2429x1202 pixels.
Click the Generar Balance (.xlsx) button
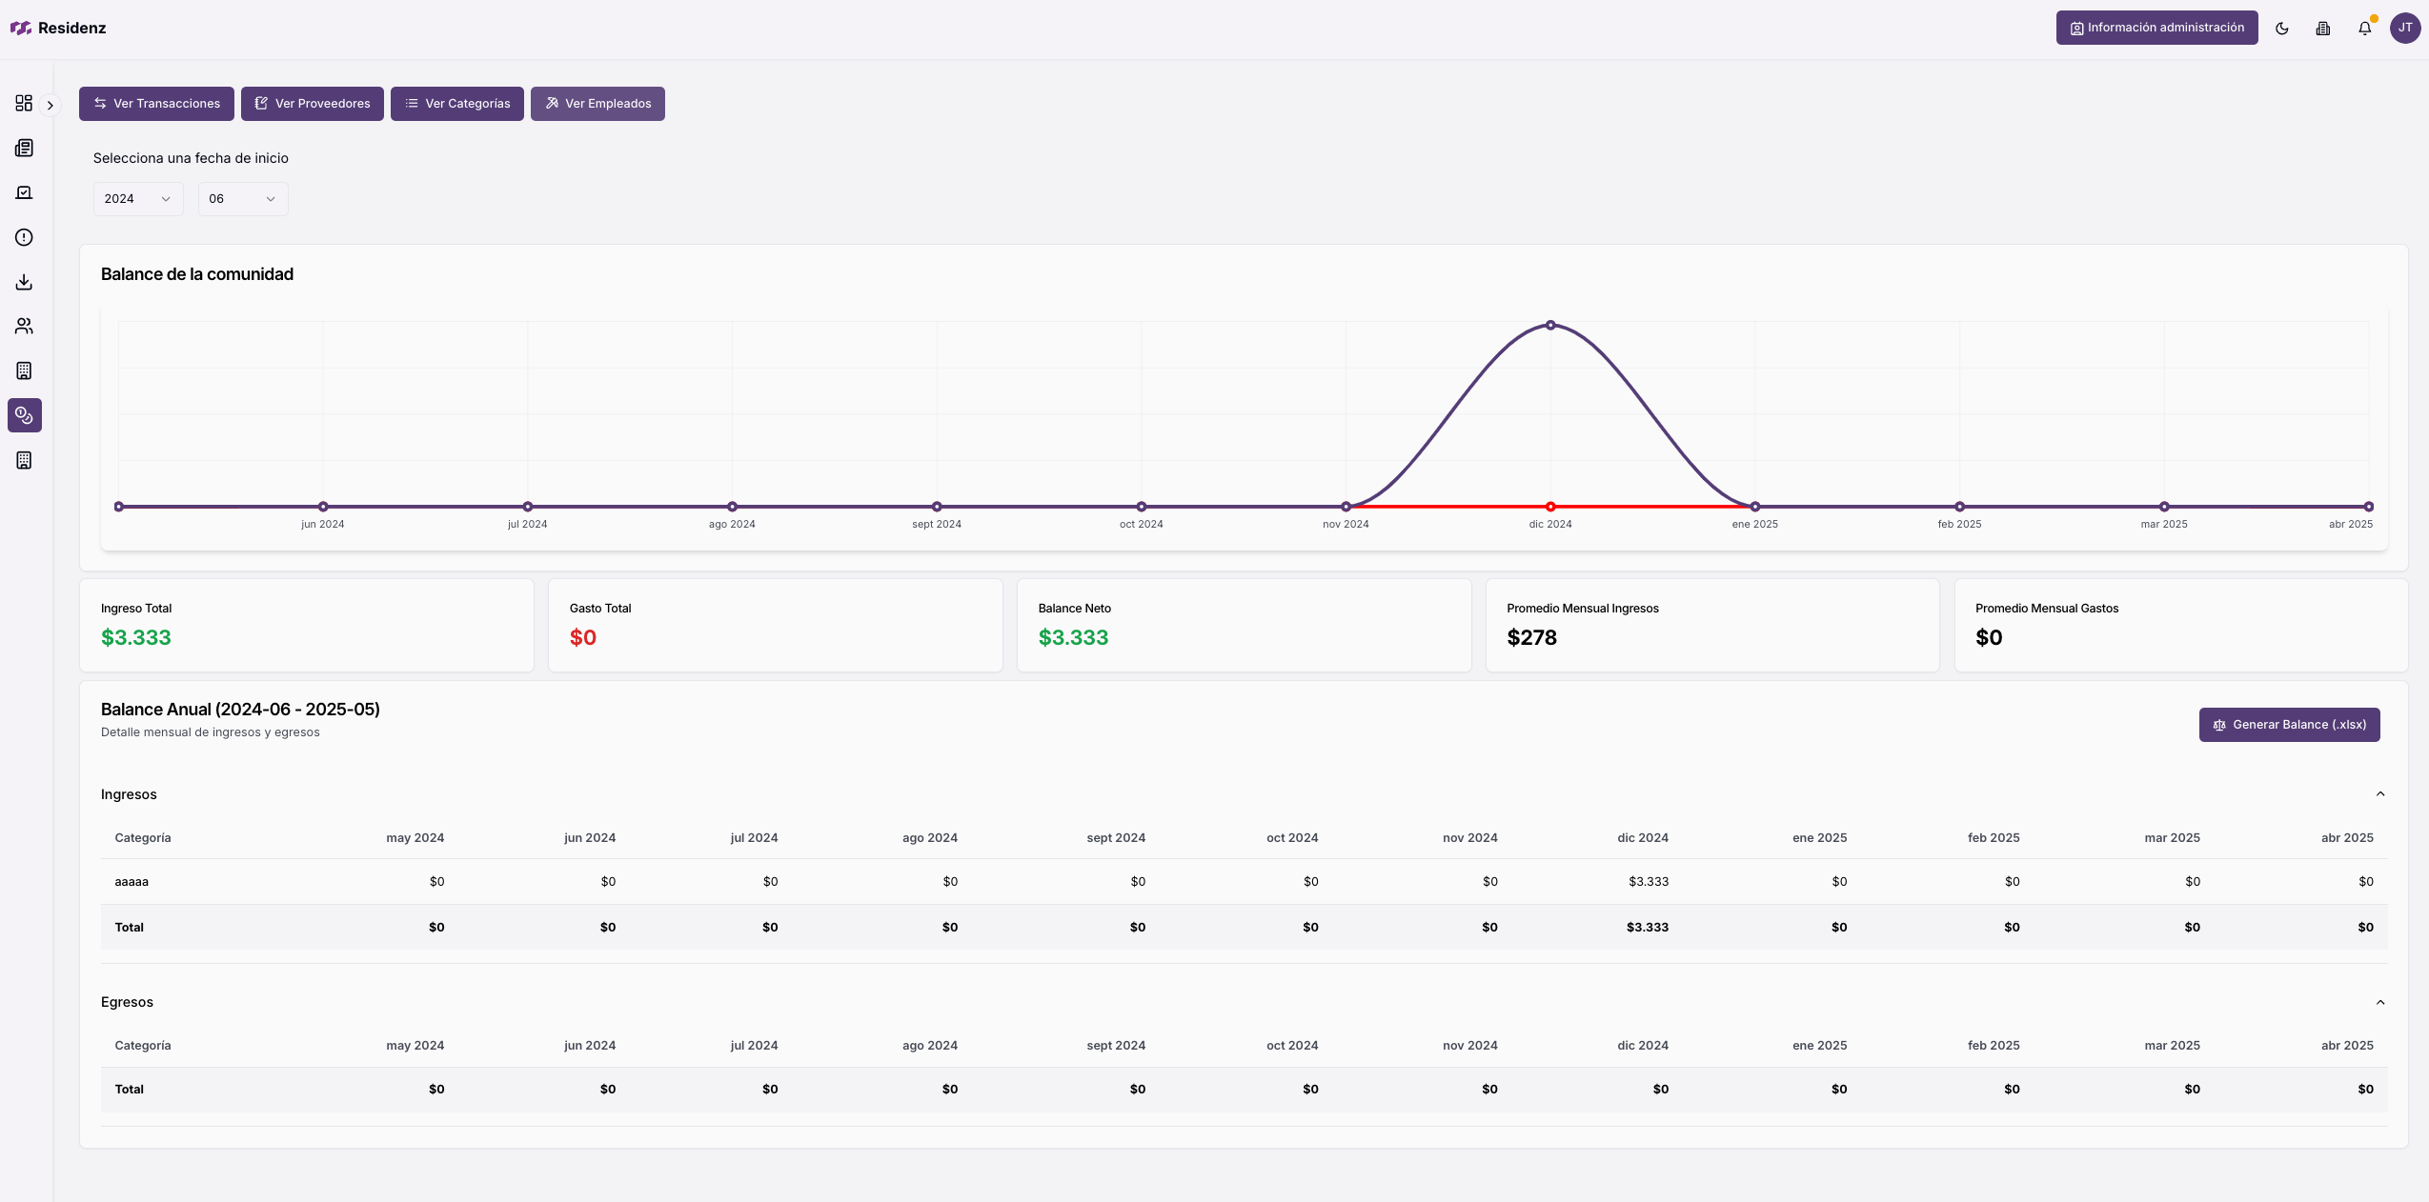(2288, 724)
